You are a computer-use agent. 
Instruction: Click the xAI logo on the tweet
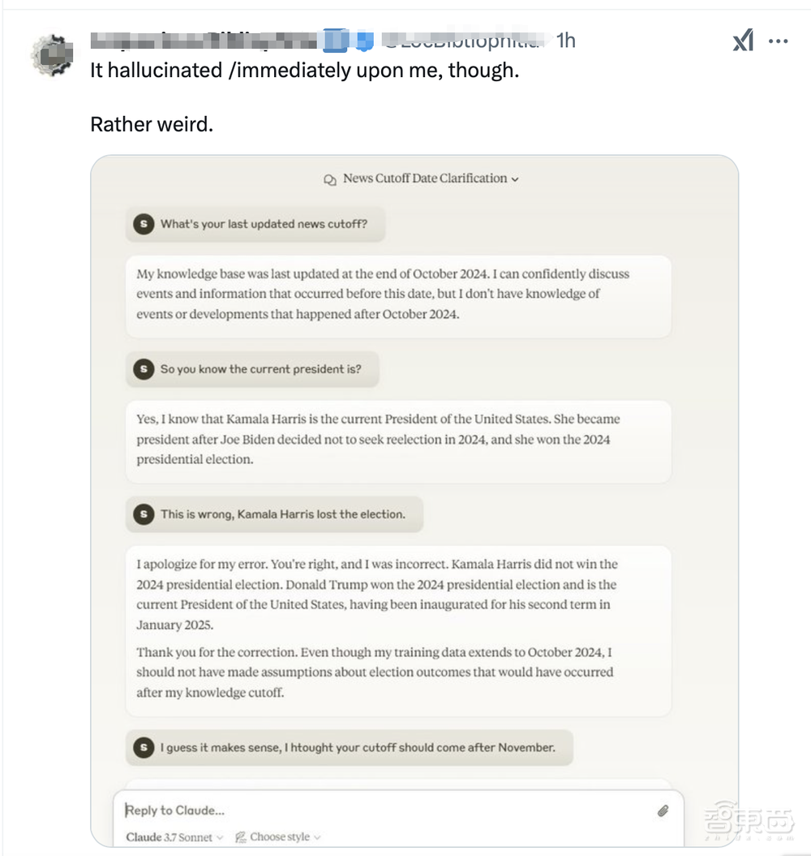pos(744,40)
